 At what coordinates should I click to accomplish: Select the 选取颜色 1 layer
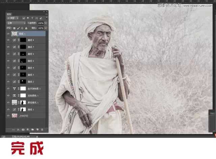click(x=34, y=96)
